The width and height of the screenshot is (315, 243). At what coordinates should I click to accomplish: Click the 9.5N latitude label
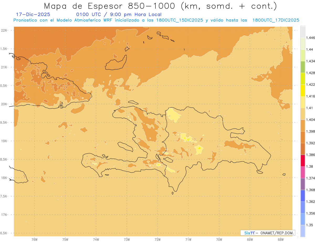click(x=4, y=122)
